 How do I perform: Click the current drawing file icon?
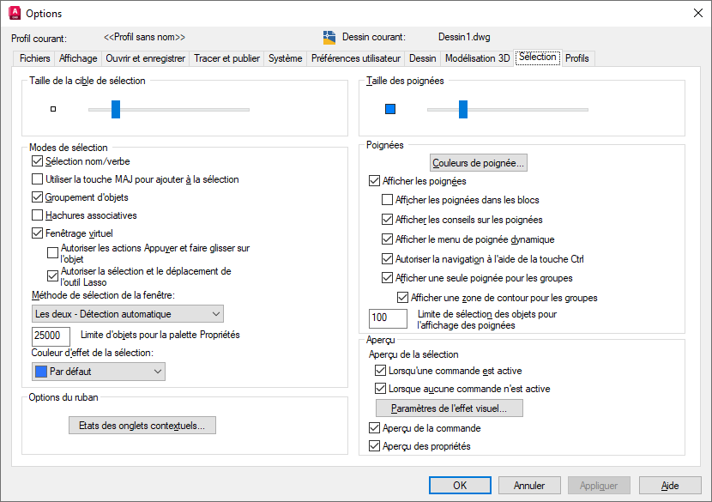pos(329,37)
